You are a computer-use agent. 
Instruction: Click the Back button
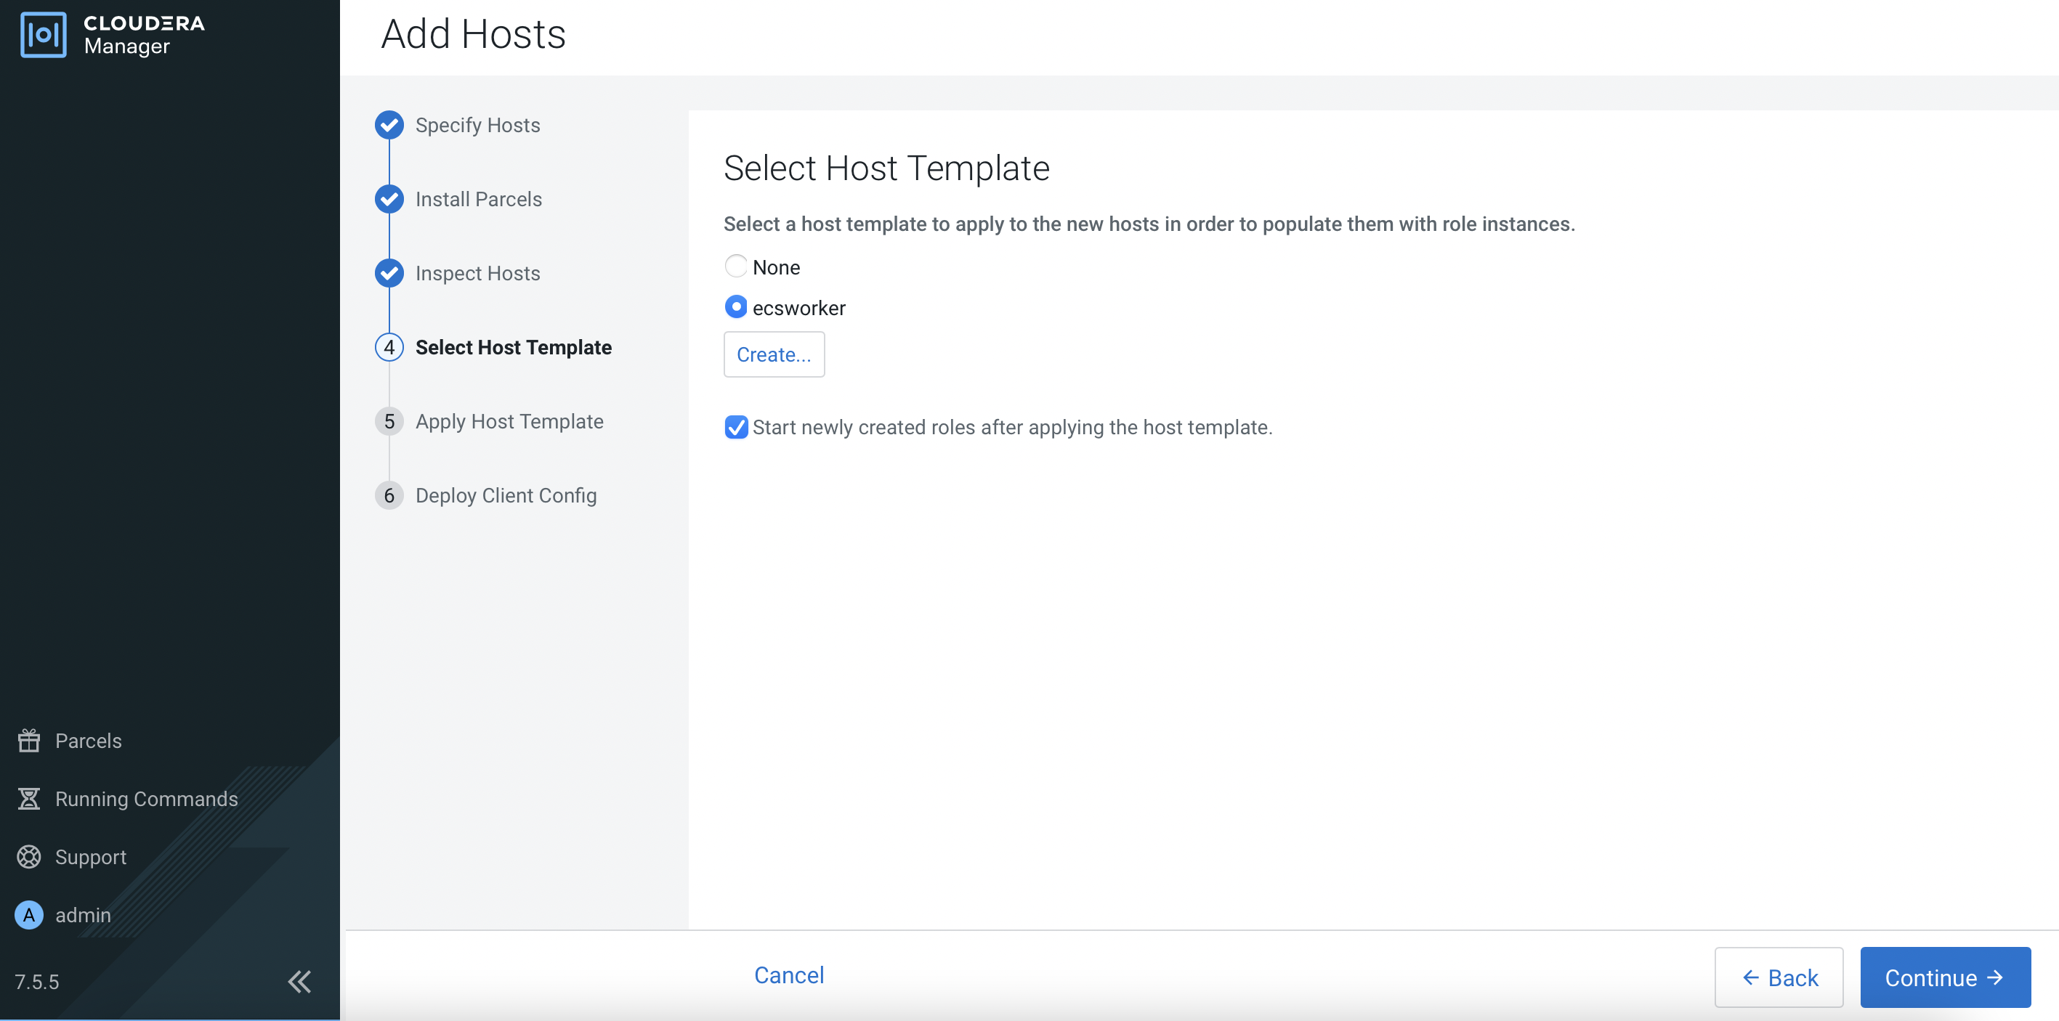tap(1779, 977)
